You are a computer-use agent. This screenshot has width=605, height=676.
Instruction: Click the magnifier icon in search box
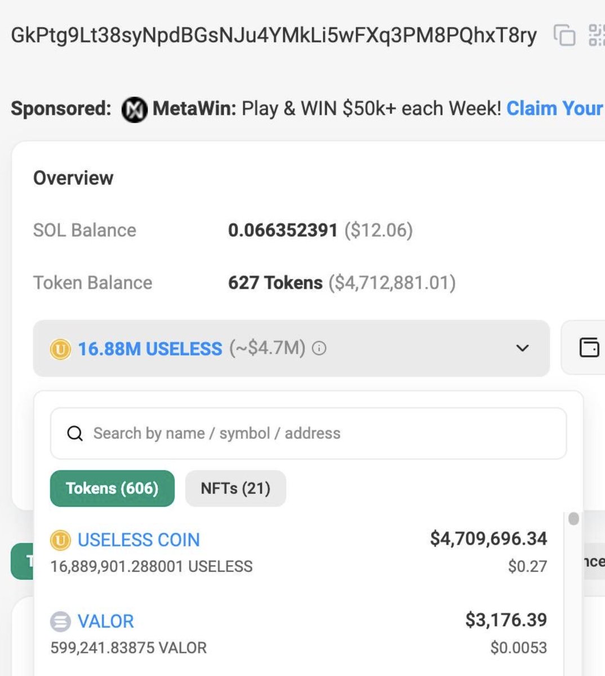point(75,434)
